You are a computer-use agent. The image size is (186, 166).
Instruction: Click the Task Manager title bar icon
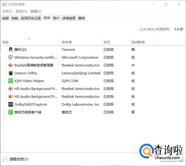[x=4, y=5]
